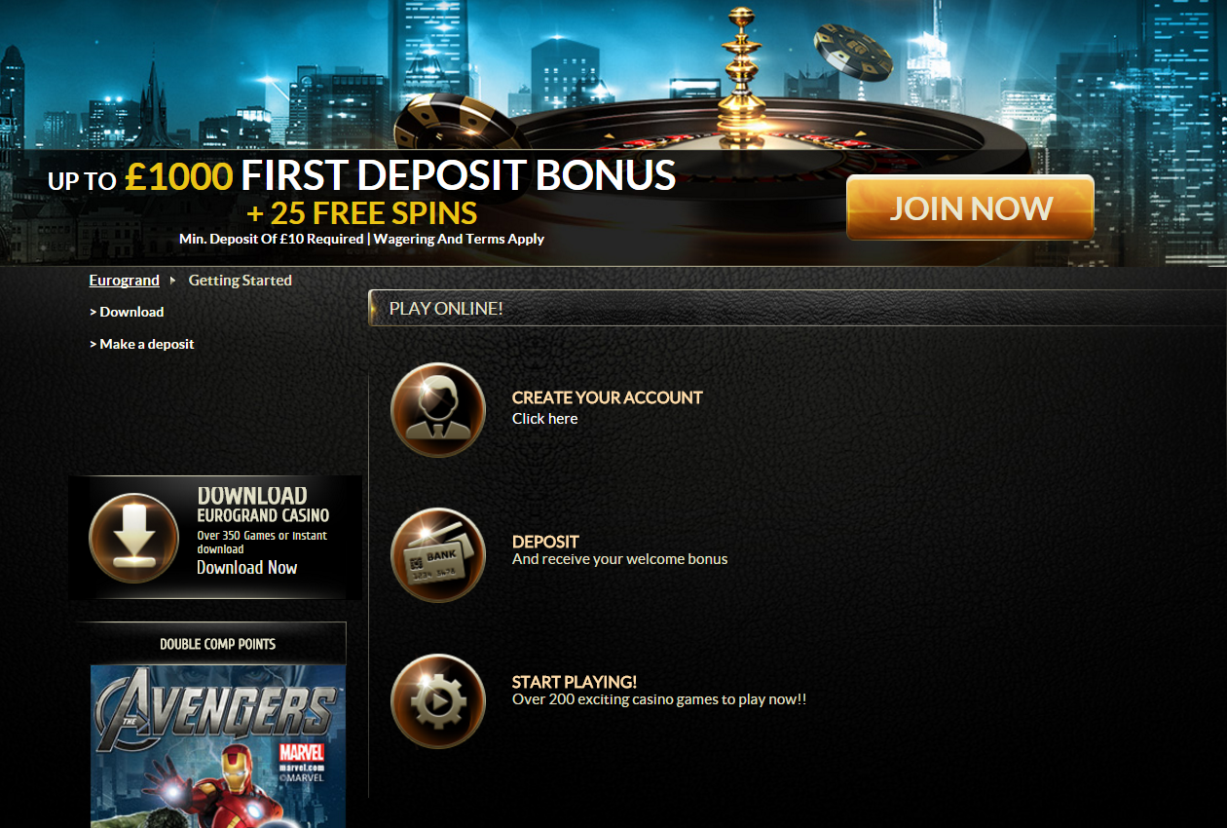The image size is (1227, 828).
Task: Click the breadcrumb arrow after Eurogrand
Action: pos(173,281)
